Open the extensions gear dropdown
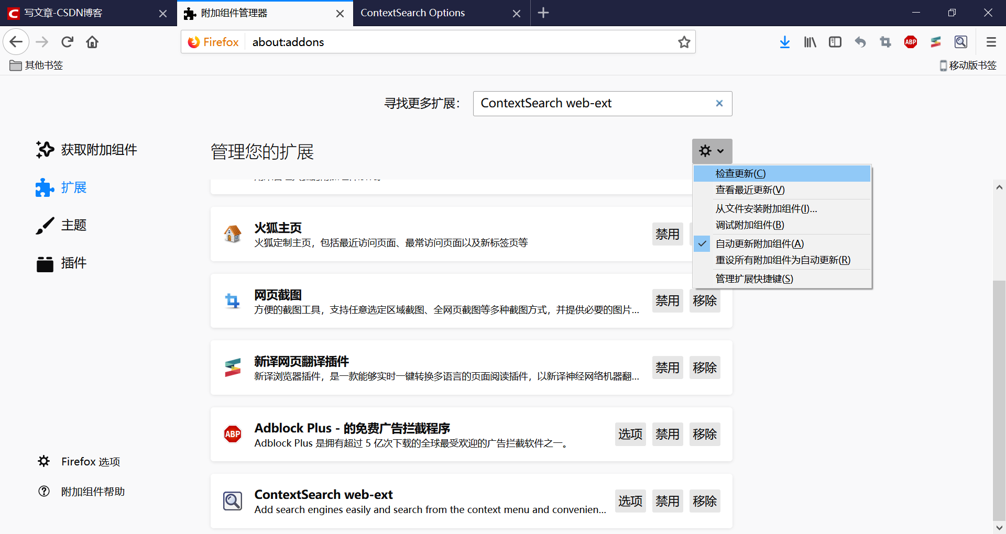The image size is (1006, 534). coord(712,151)
